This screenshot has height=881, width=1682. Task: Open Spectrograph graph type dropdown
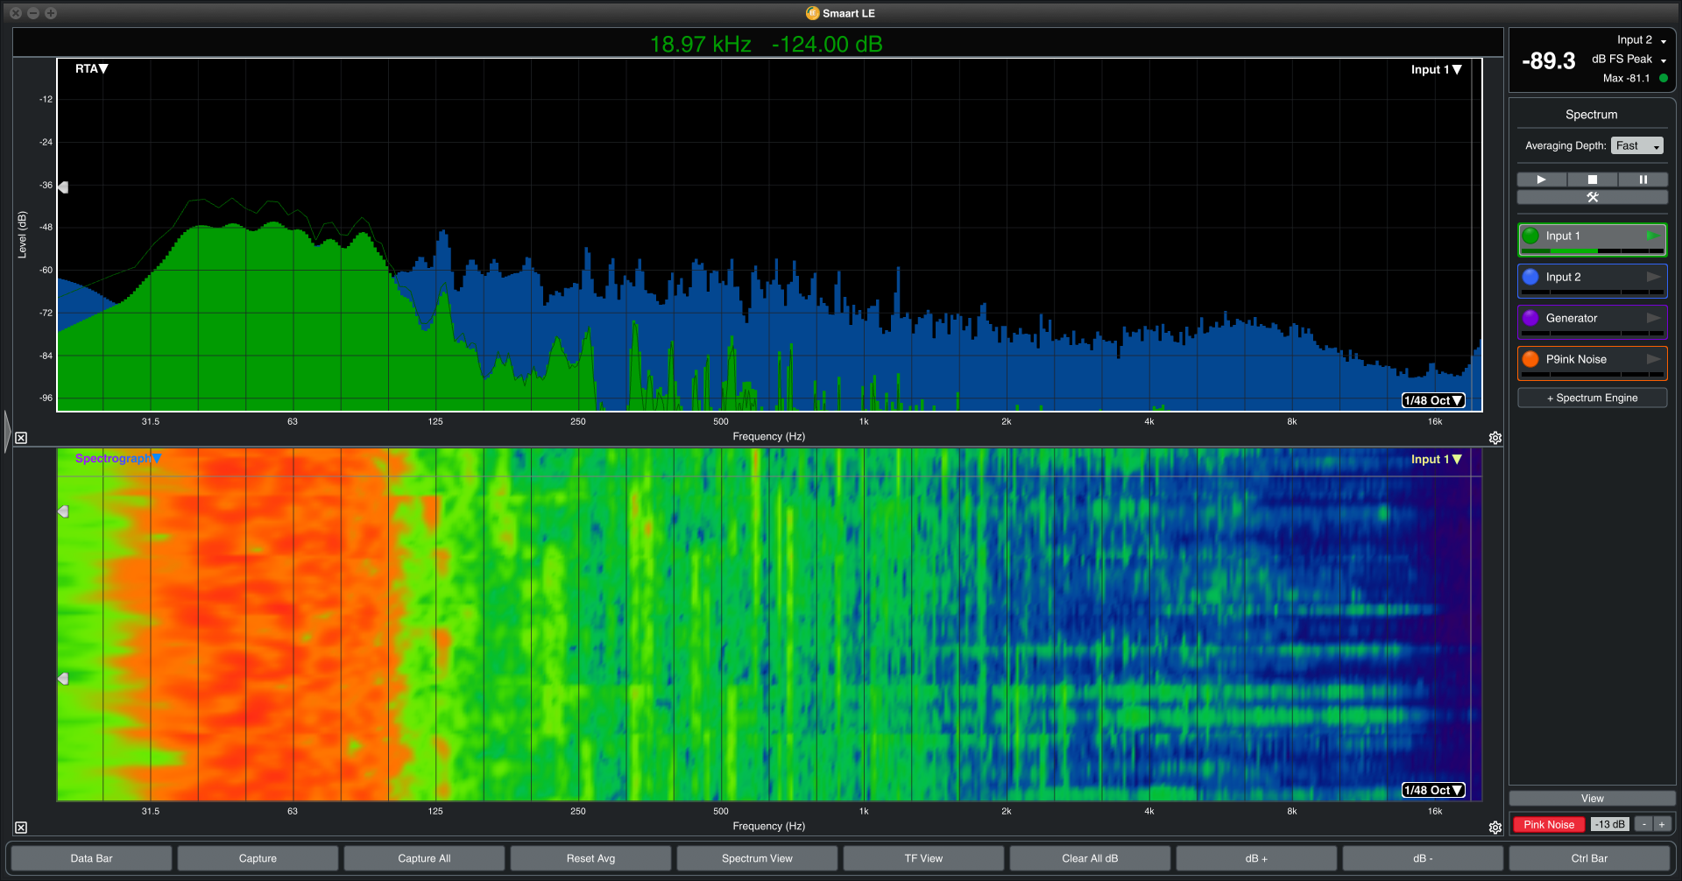point(118,458)
